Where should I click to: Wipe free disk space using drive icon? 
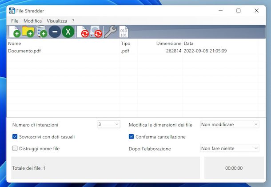point(96,32)
